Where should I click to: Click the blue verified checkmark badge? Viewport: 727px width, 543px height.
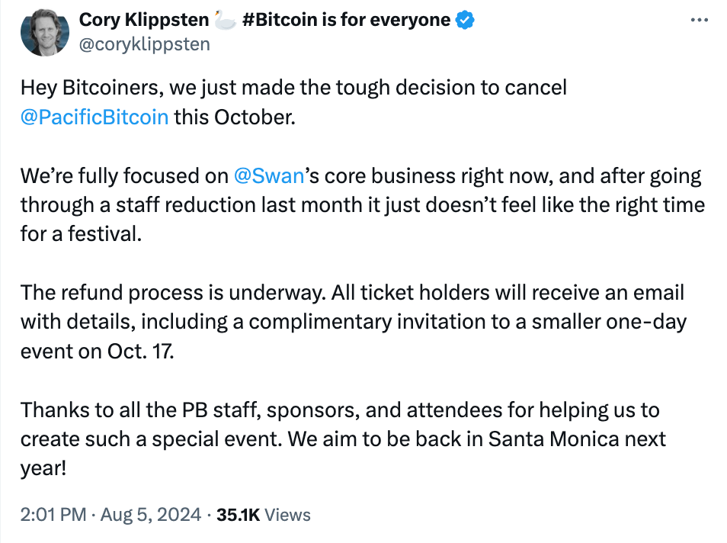tap(465, 20)
